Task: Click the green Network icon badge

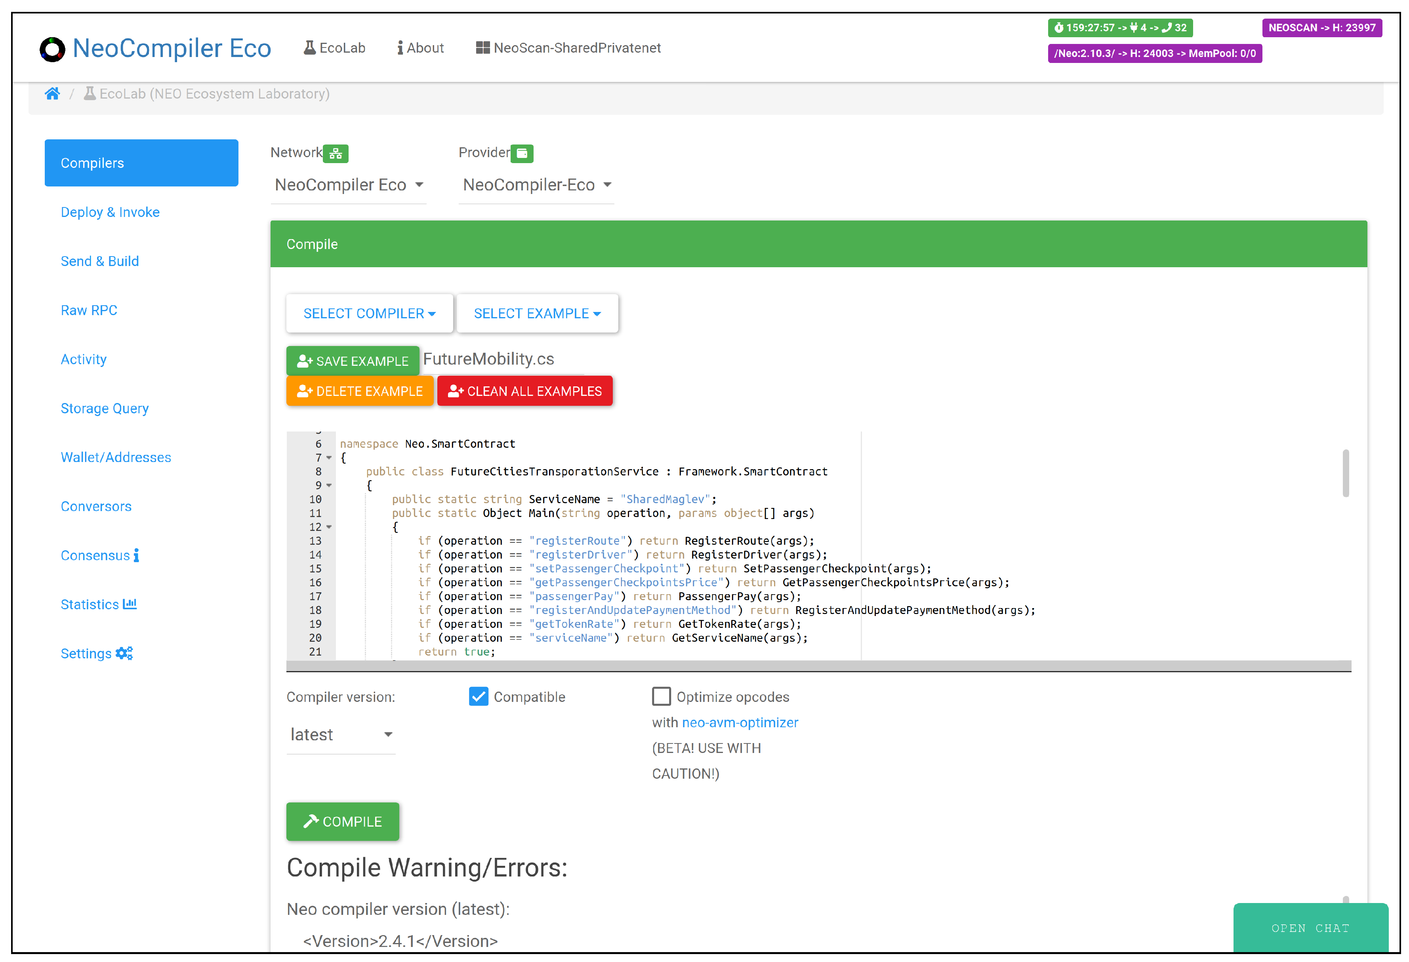Action: click(336, 153)
